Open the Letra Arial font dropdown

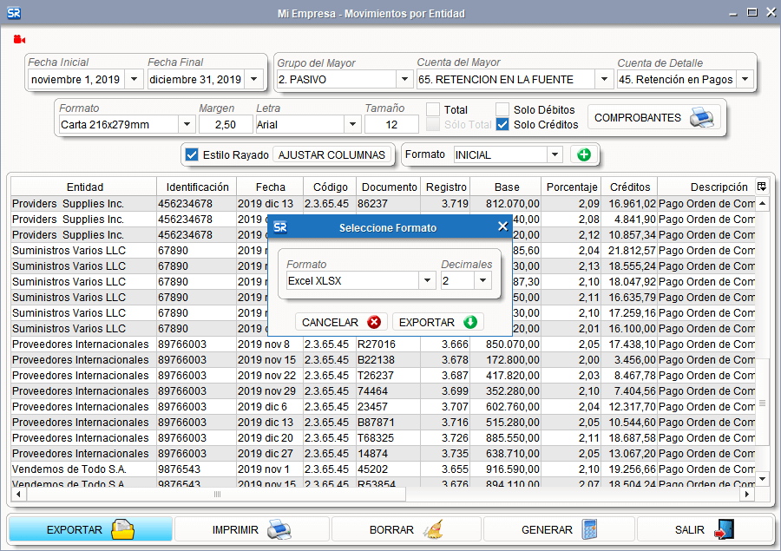click(352, 124)
